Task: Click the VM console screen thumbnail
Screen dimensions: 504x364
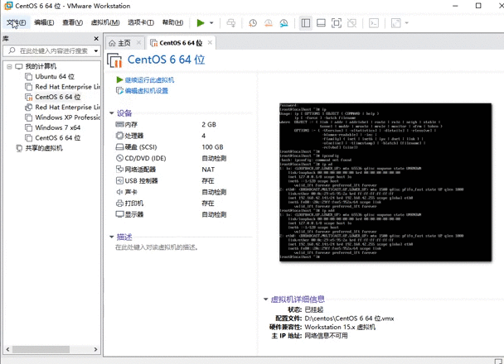Action: 385,182
